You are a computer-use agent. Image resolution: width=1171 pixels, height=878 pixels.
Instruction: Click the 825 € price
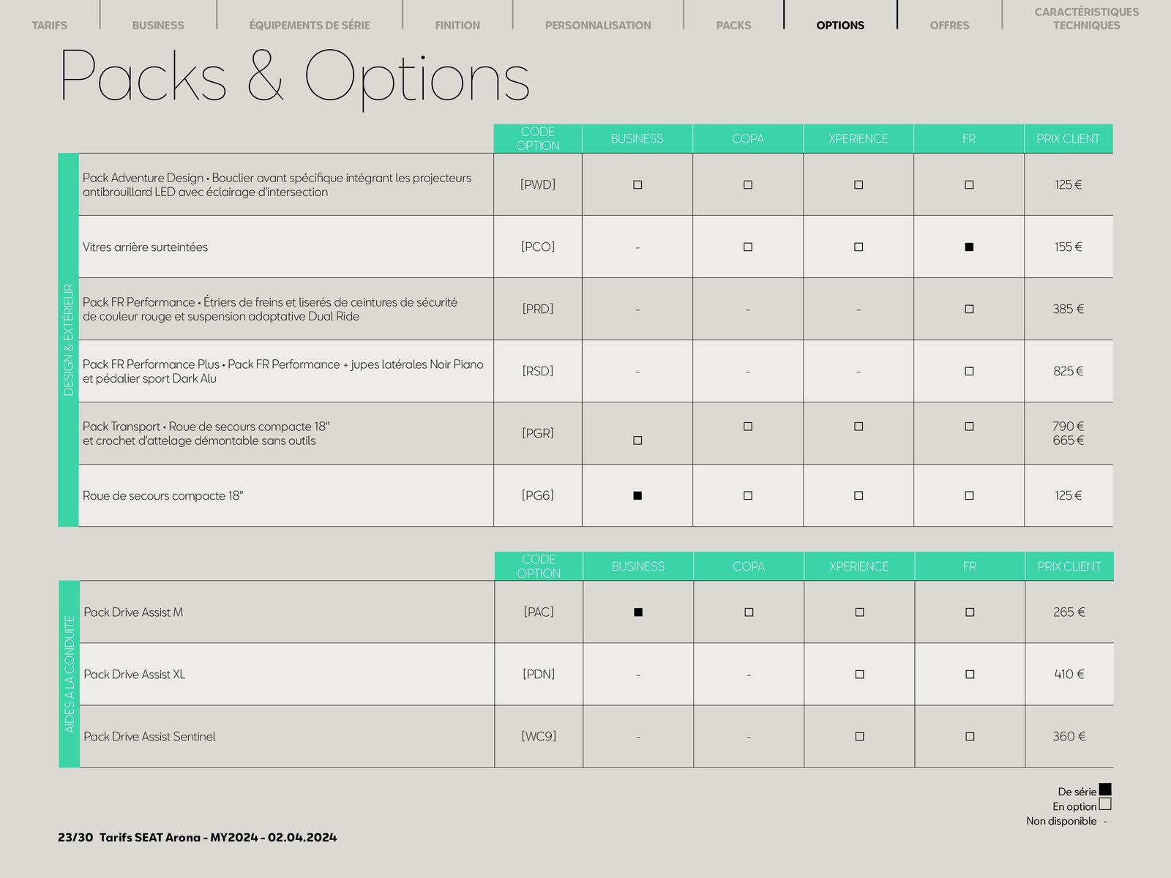[1069, 371]
